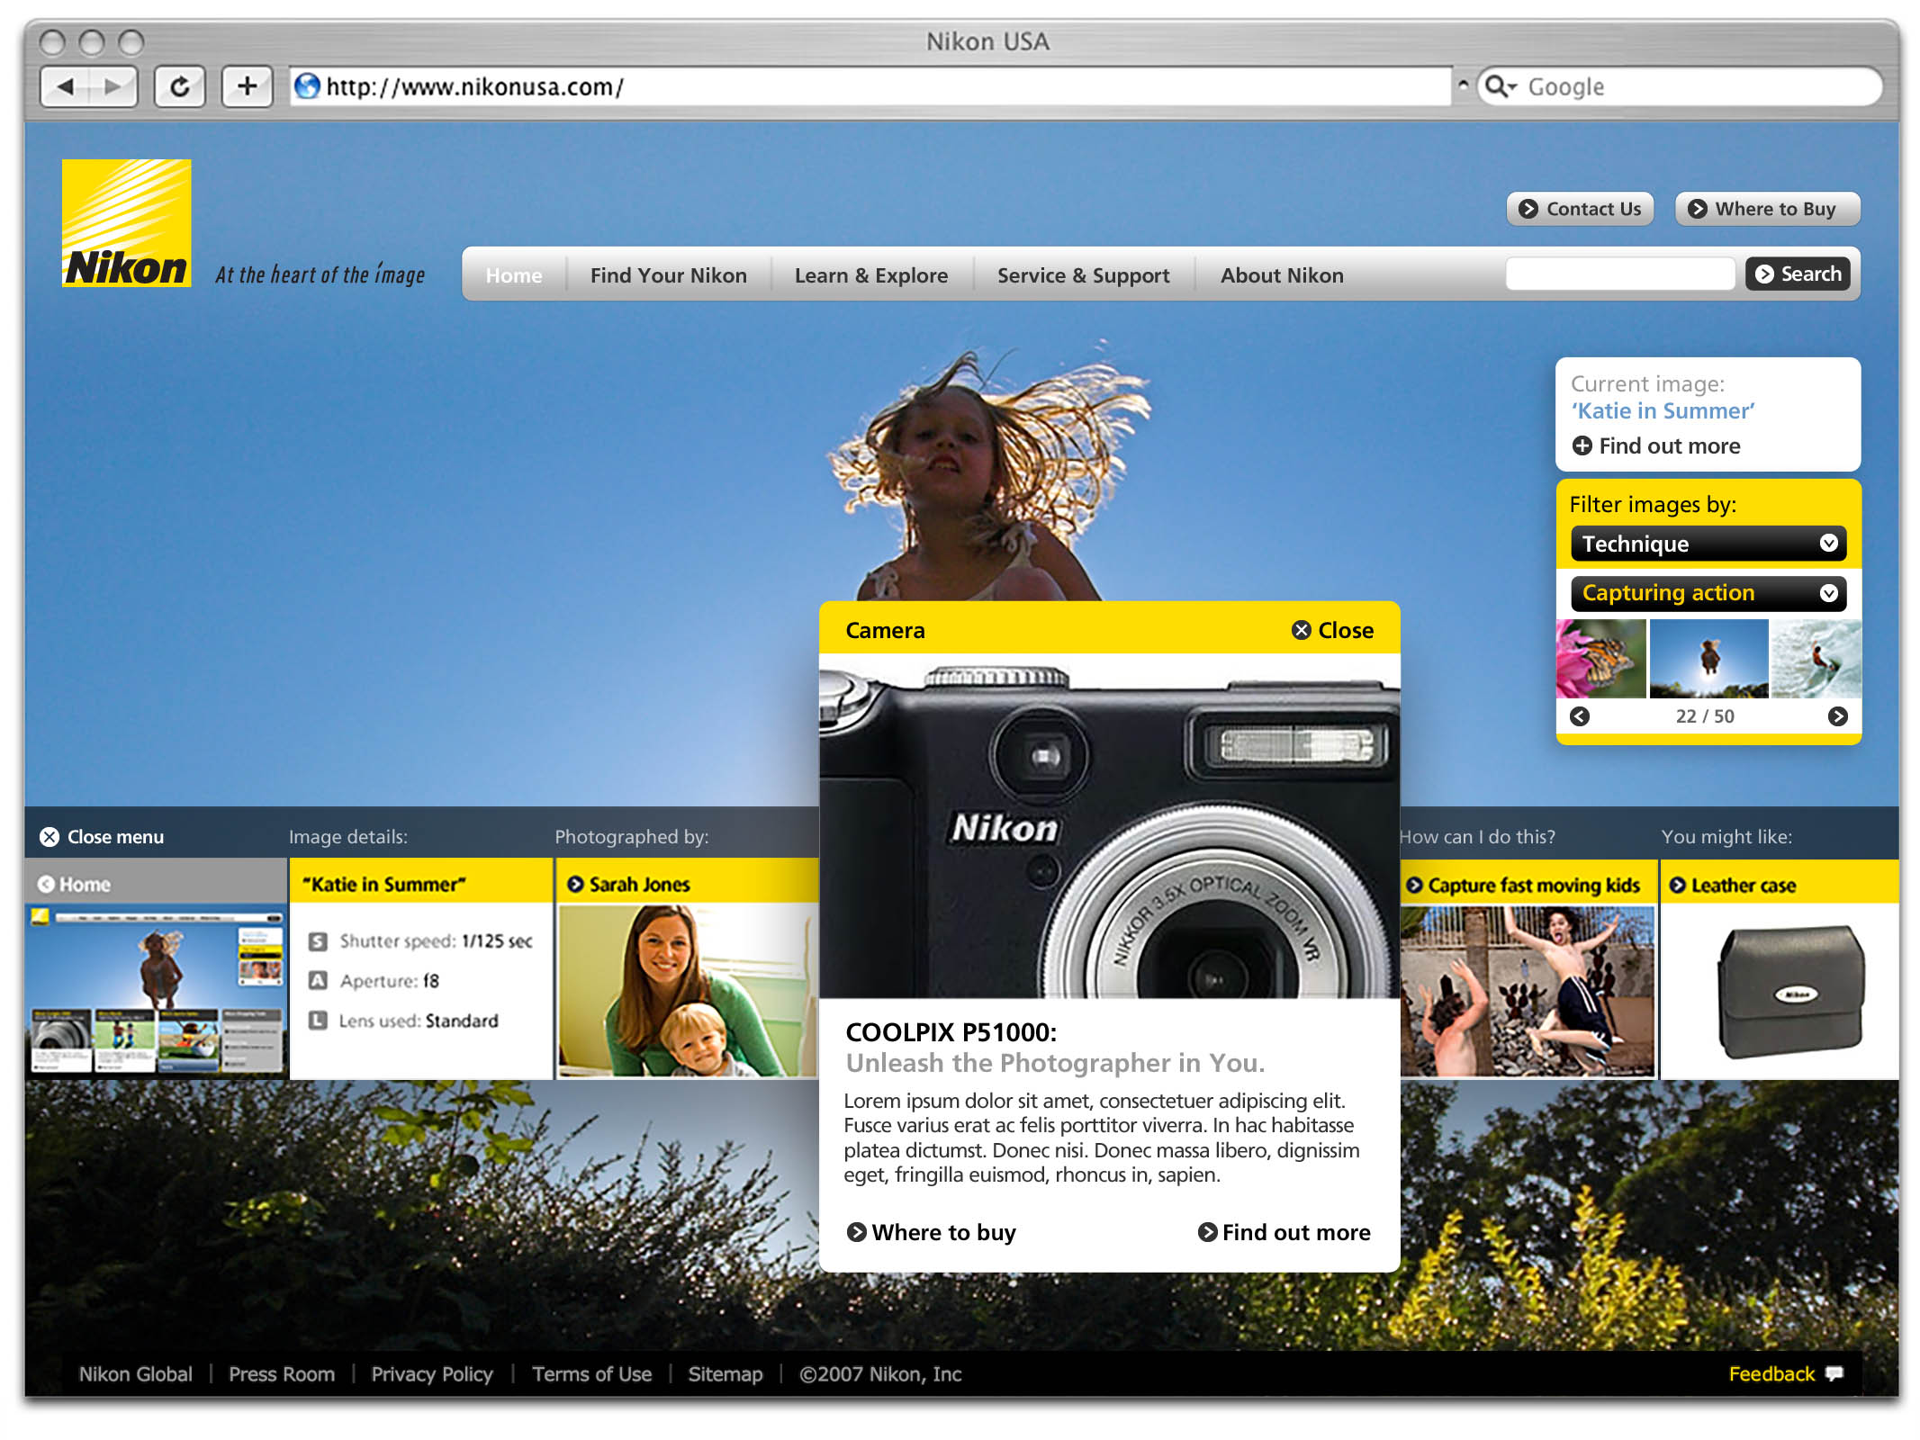This screenshot has width=1920, height=1440.
Task: Open the Technique filter dropdown
Action: [x=1708, y=544]
